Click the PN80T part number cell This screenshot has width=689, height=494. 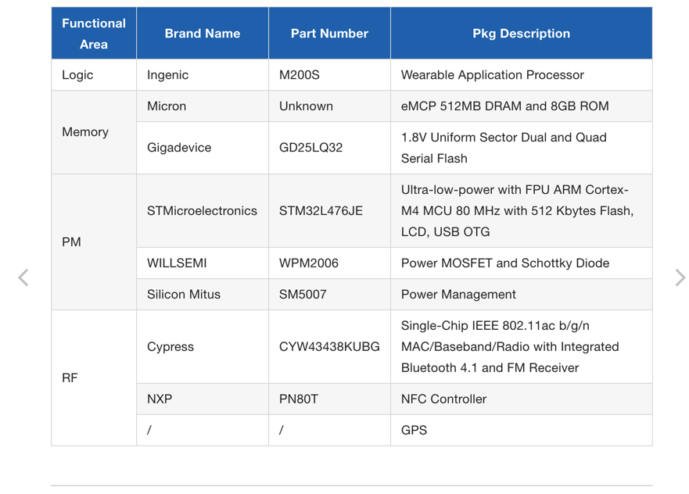coord(299,399)
